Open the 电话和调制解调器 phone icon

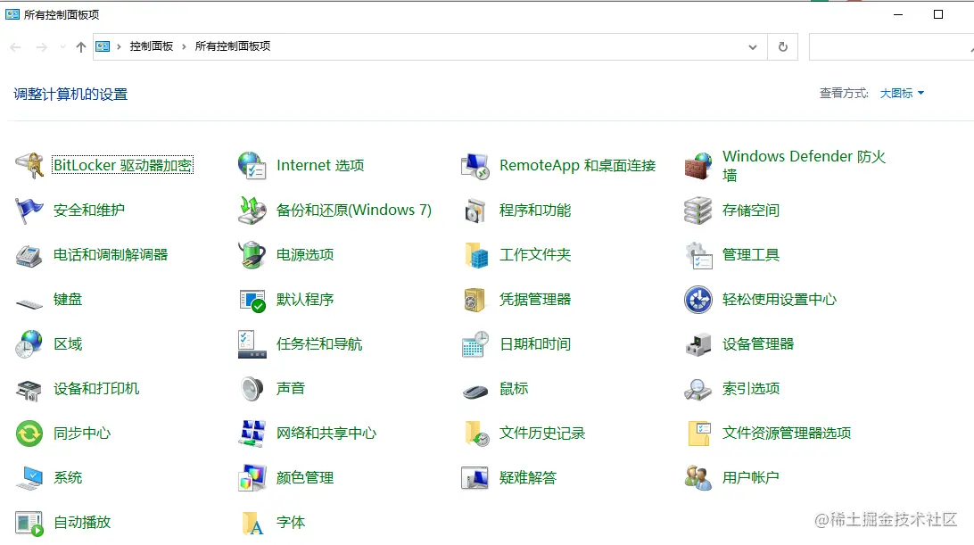(29, 255)
